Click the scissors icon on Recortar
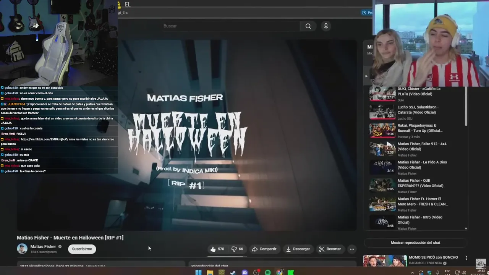Viewport: 489px width, 275px height. [x=322, y=249]
